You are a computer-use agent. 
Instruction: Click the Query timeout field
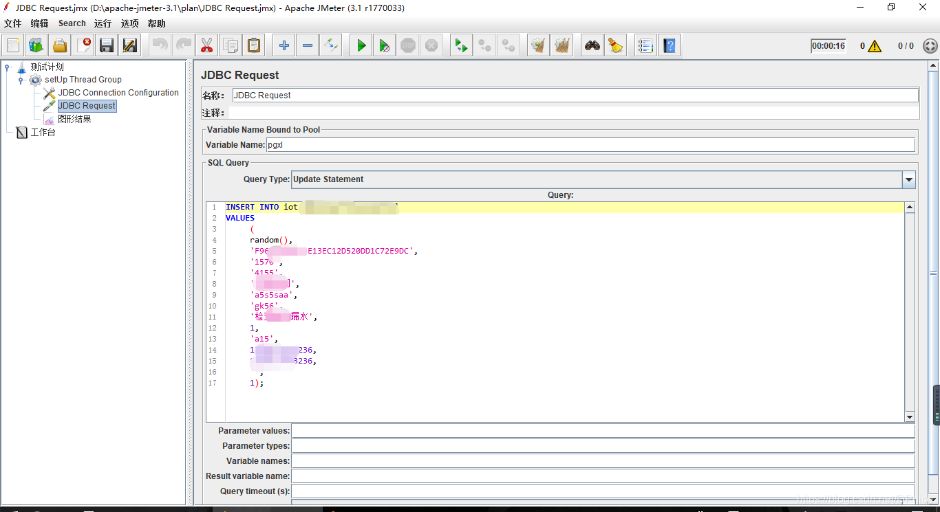click(603, 491)
